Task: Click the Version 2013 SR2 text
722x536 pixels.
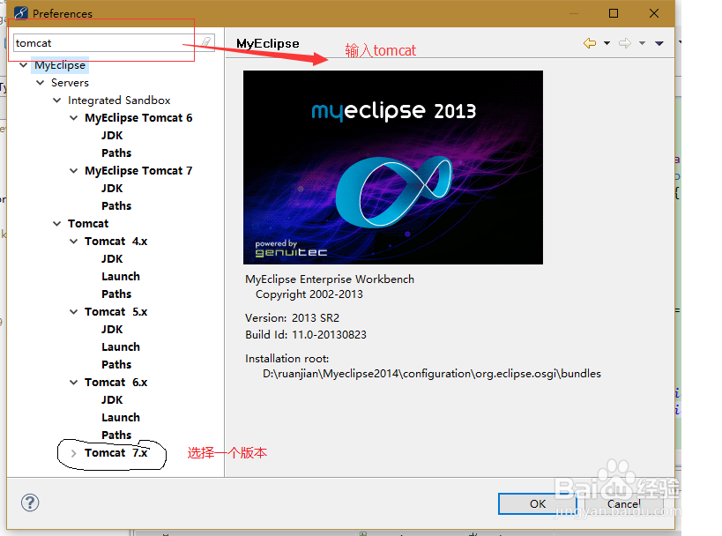Action: click(x=292, y=317)
